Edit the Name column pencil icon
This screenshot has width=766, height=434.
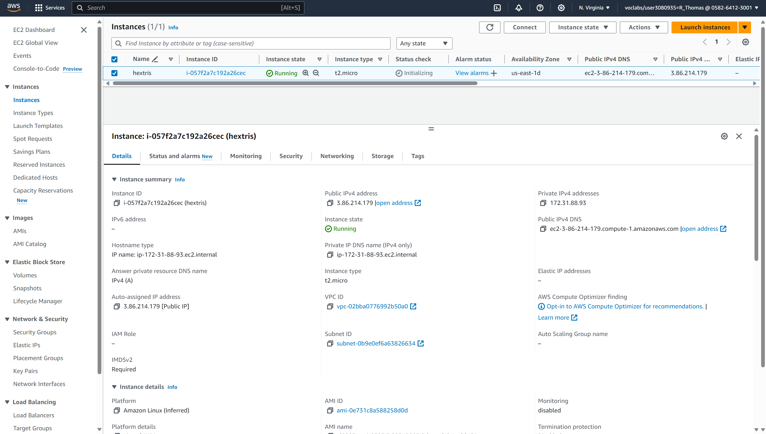(x=155, y=59)
